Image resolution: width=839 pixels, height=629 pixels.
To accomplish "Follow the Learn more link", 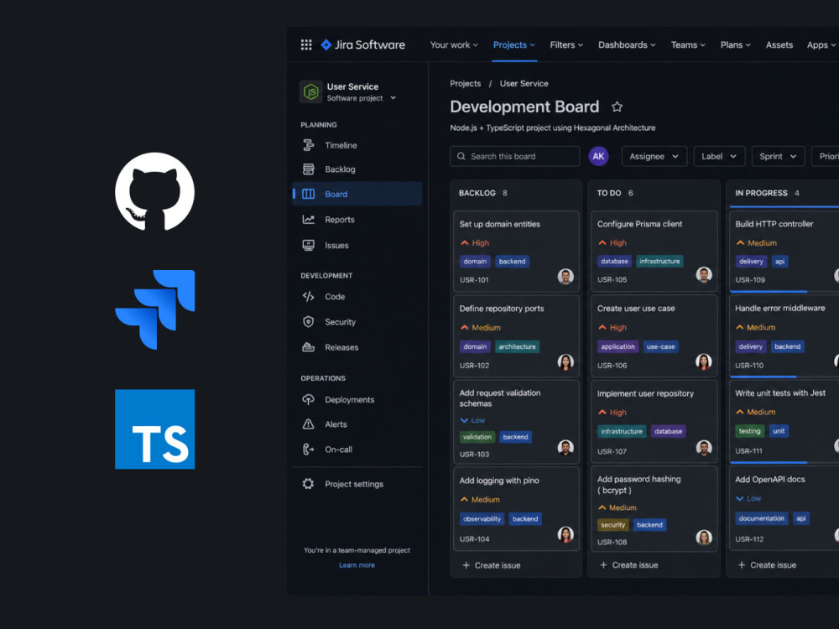I will [357, 564].
